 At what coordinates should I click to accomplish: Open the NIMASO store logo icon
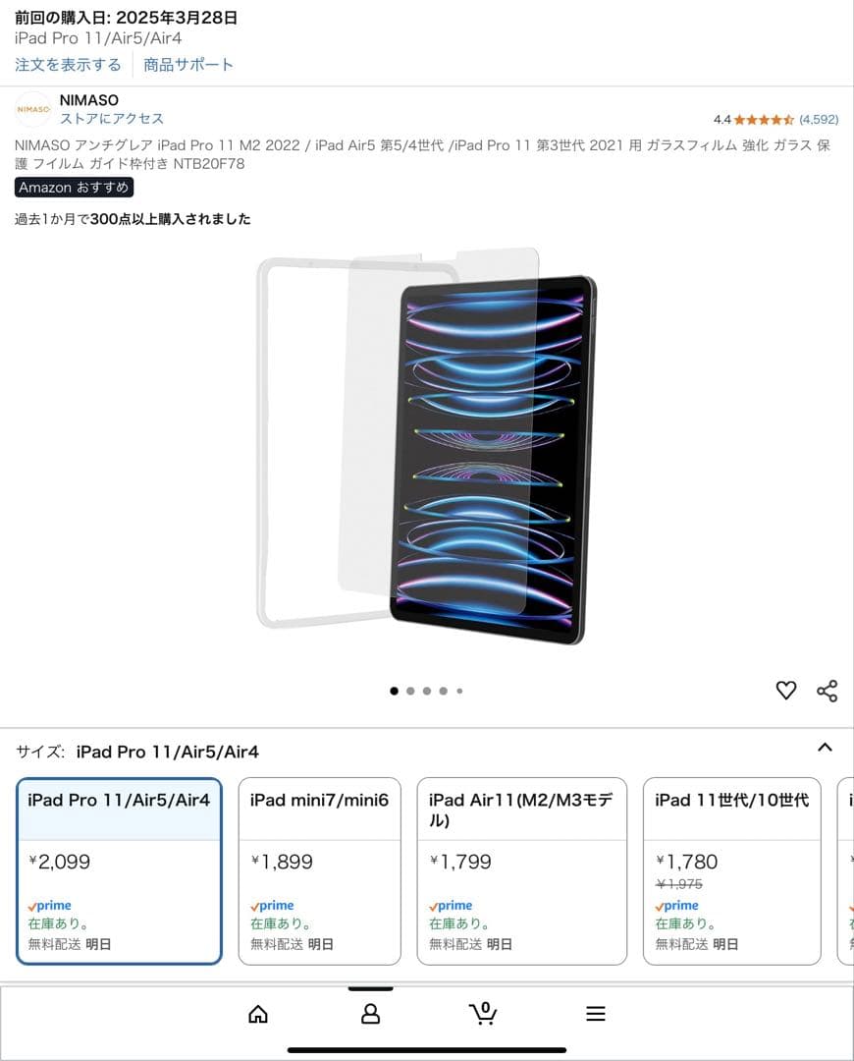(34, 110)
